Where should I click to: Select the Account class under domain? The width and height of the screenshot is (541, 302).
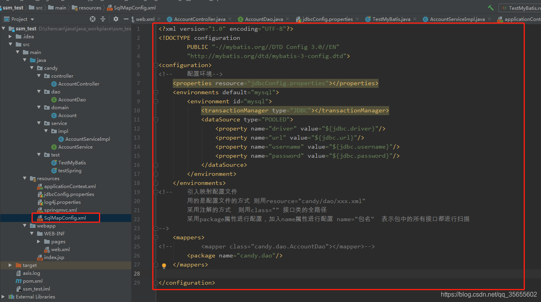(x=67, y=116)
